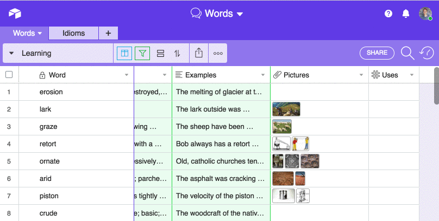Click the SHARE button
The height and width of the screenshot is (221, 439).
(x=377, y=53)
